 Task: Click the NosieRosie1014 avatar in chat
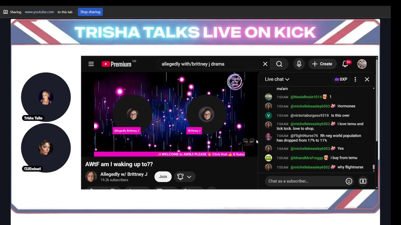point(268,97)
